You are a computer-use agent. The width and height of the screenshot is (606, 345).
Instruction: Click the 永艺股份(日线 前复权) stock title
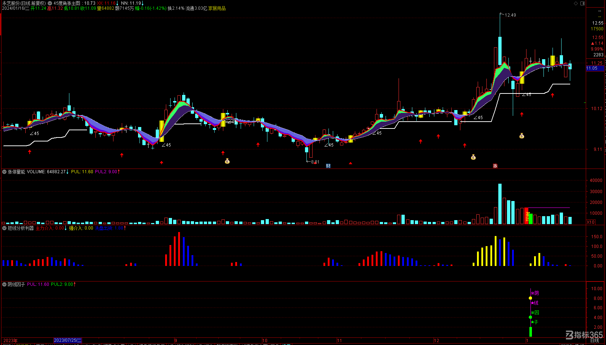[24, 3]
